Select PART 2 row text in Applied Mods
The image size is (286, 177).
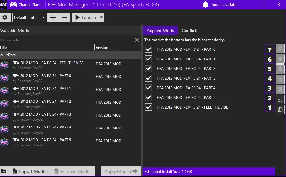pyautogui.click(x=186, y=69)
